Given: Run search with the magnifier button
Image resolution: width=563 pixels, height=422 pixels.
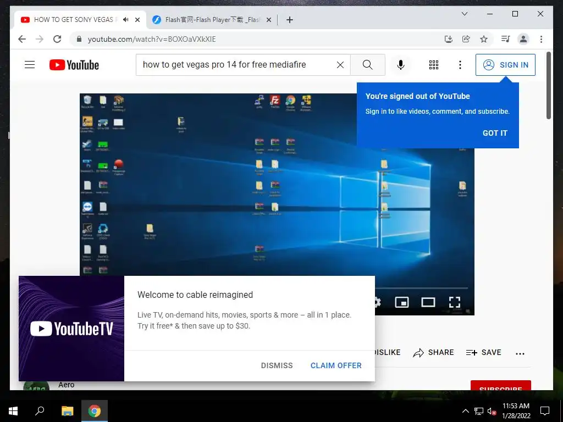Looking at the screenshot, I should click(368, 65).
